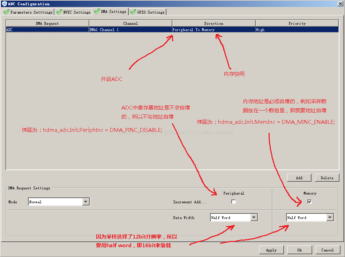Click the Delete button
The width and height of the screenshot is (345, 257).
(327, 178)
